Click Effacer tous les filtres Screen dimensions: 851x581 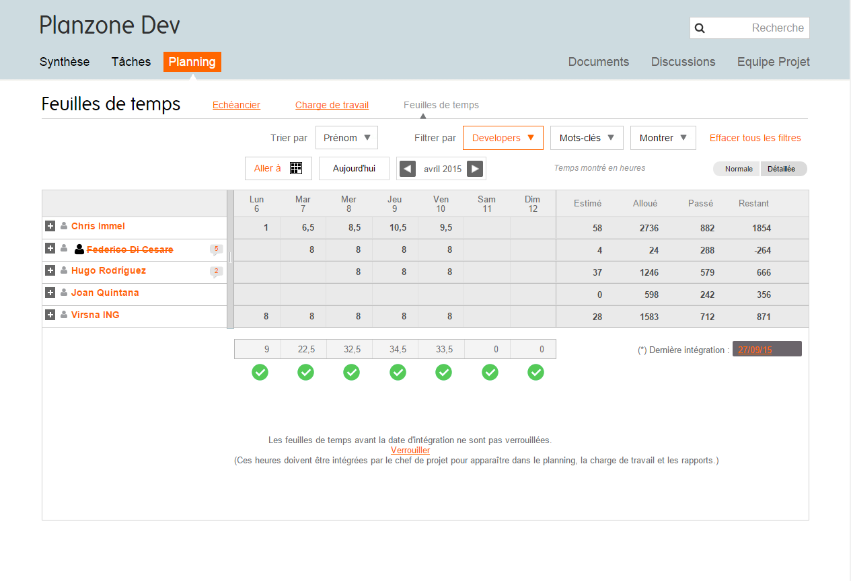click(x=755, y=138)
